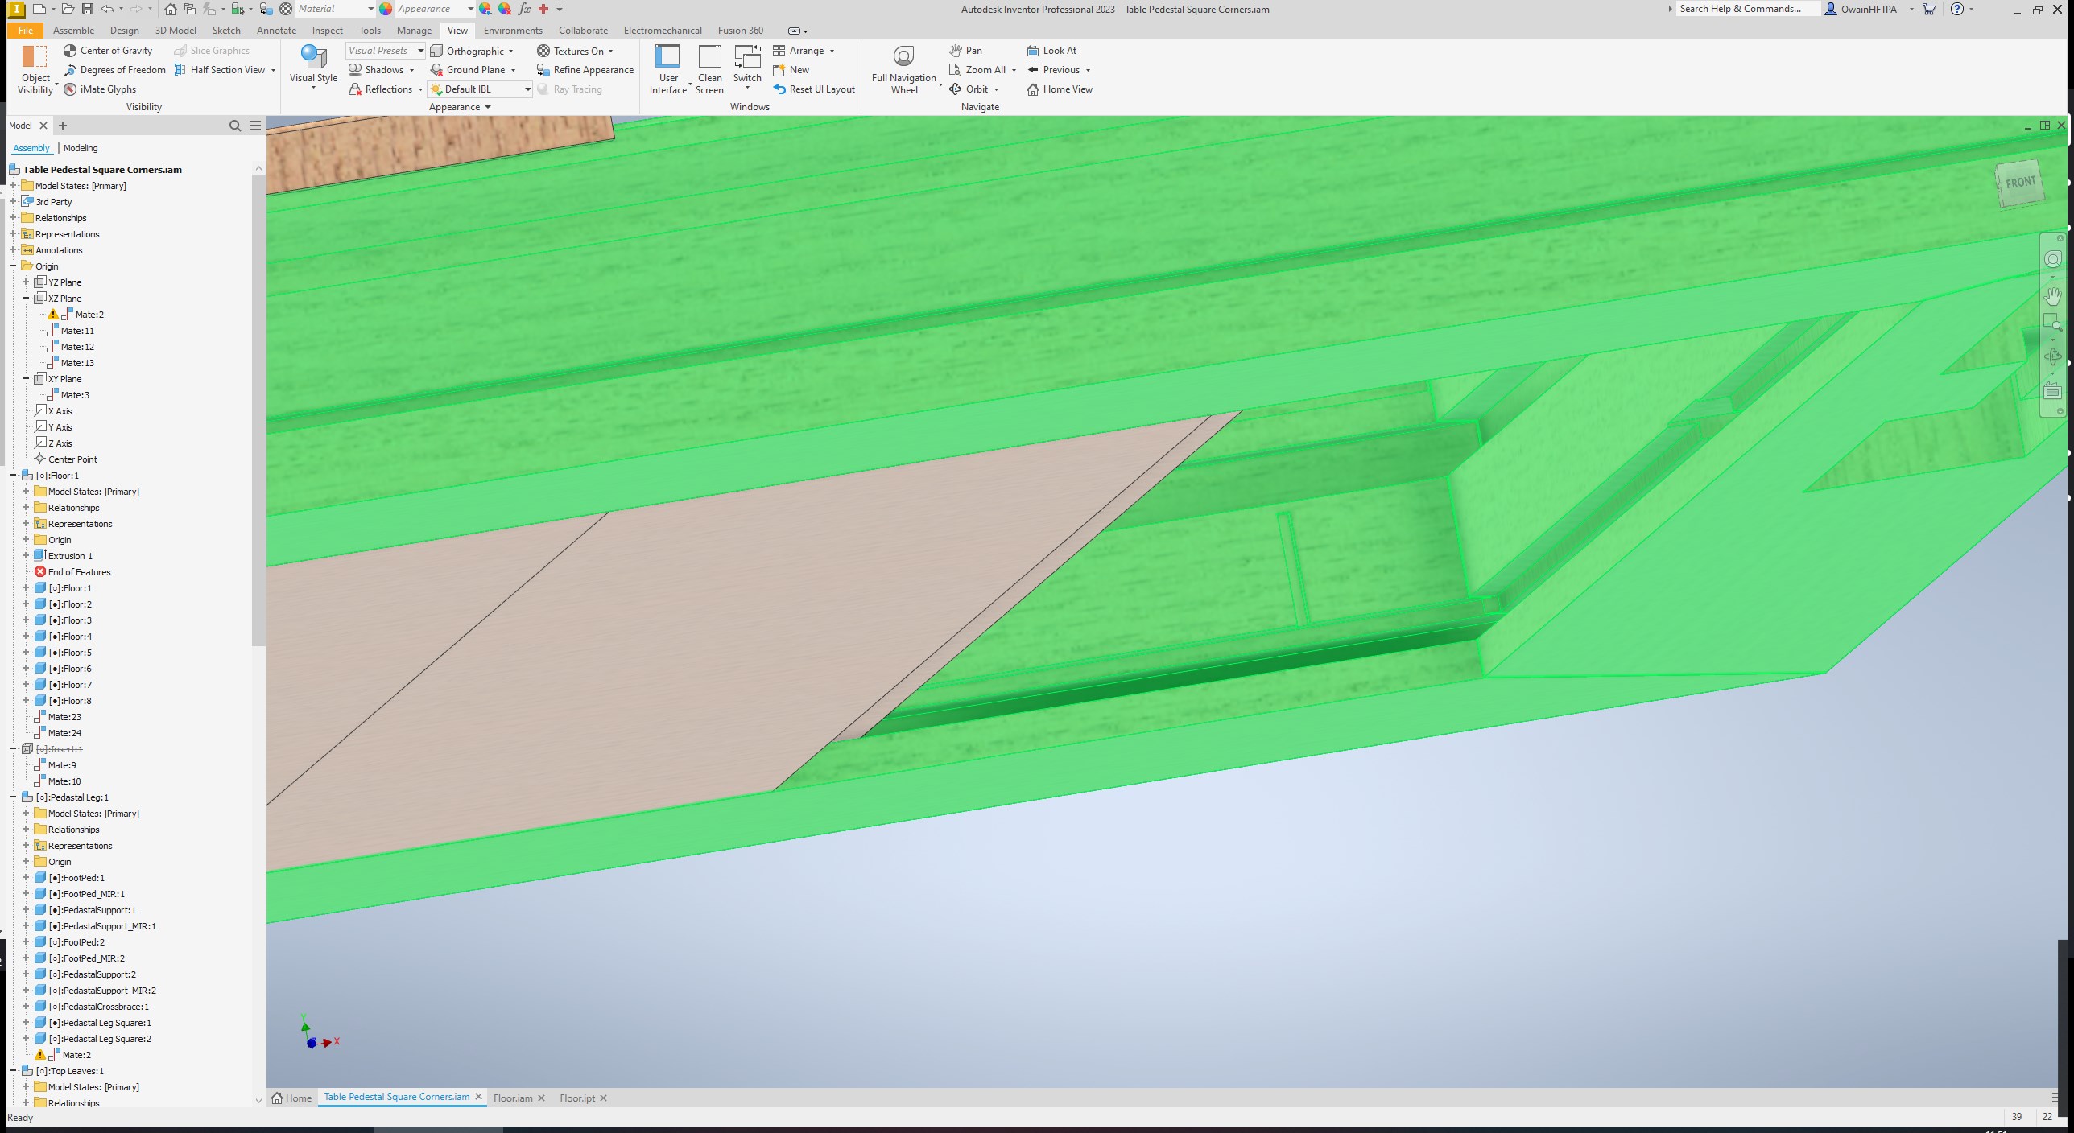This screenshot has height=1133, width=2074.
Task: Open the Fusion 360 tab
Action: tap(740, 31)
